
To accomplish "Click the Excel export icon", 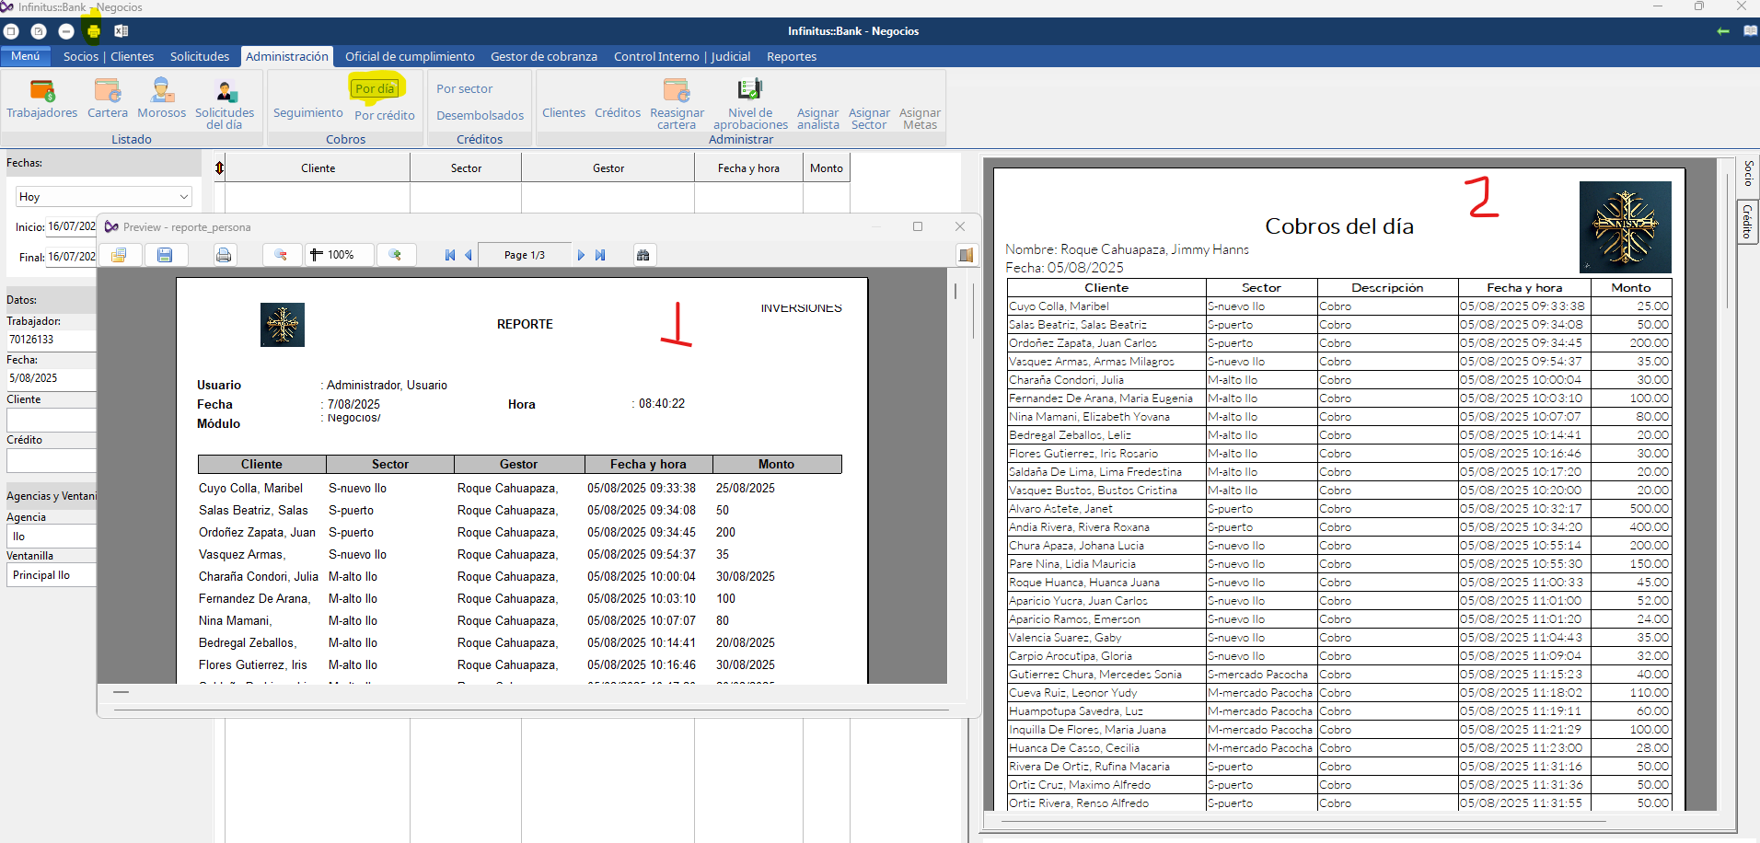I will pos(121,31).
